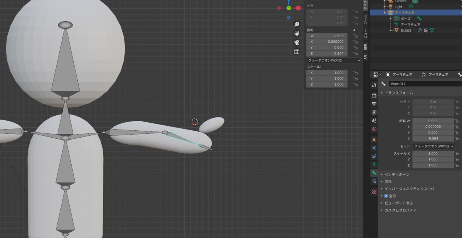Toggle lock on properties 回転 W value
462x238 pixels.
(x=457, y=121)
